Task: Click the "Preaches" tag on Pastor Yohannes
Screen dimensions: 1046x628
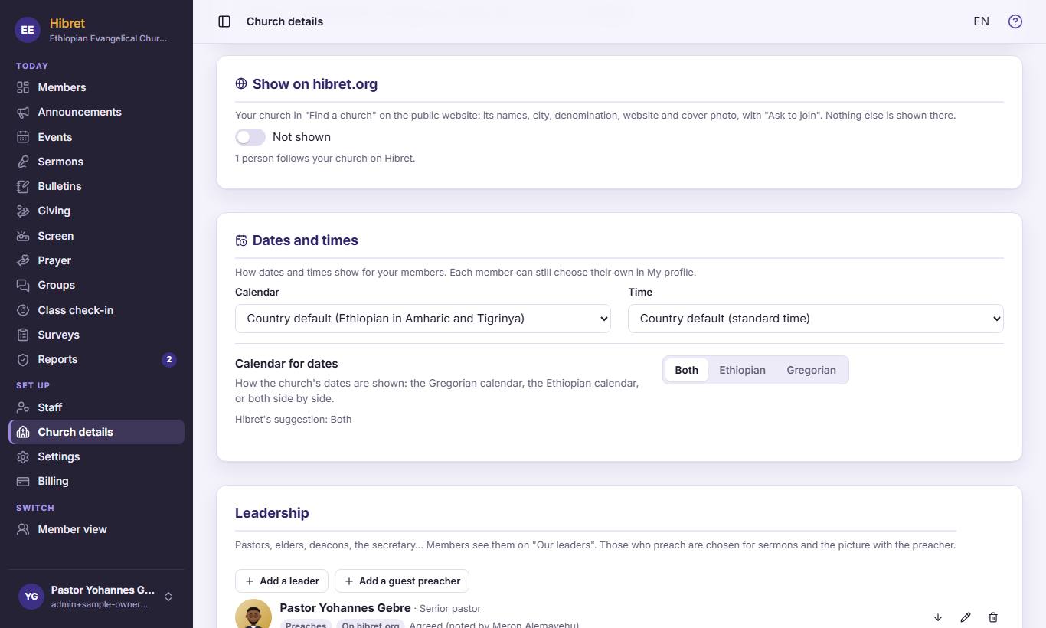Action: tap(306, 624)
